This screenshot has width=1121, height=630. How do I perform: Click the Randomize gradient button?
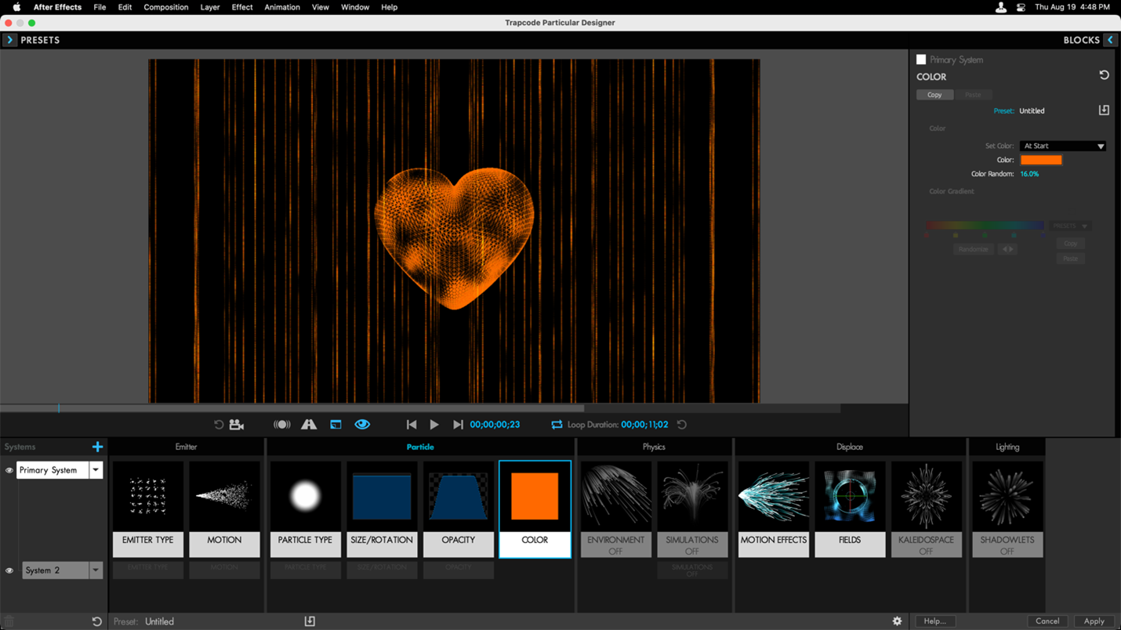[x=973, y=249]
